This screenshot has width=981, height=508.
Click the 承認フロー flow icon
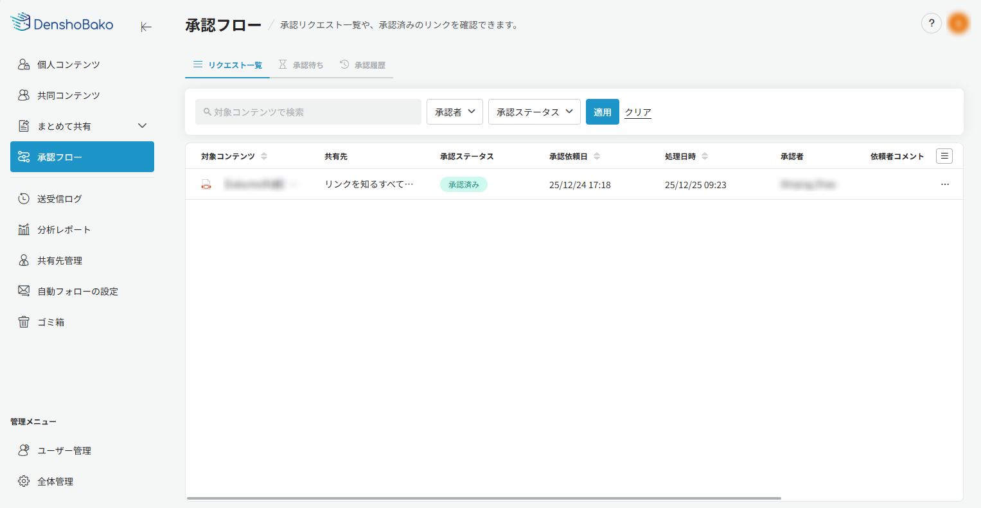point(24,157)
